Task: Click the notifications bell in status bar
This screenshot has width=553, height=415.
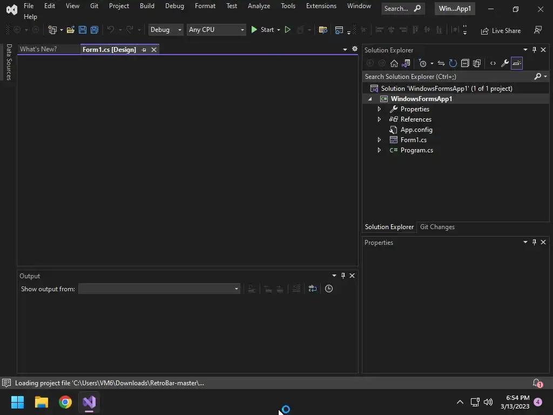Action: [537, 383]
